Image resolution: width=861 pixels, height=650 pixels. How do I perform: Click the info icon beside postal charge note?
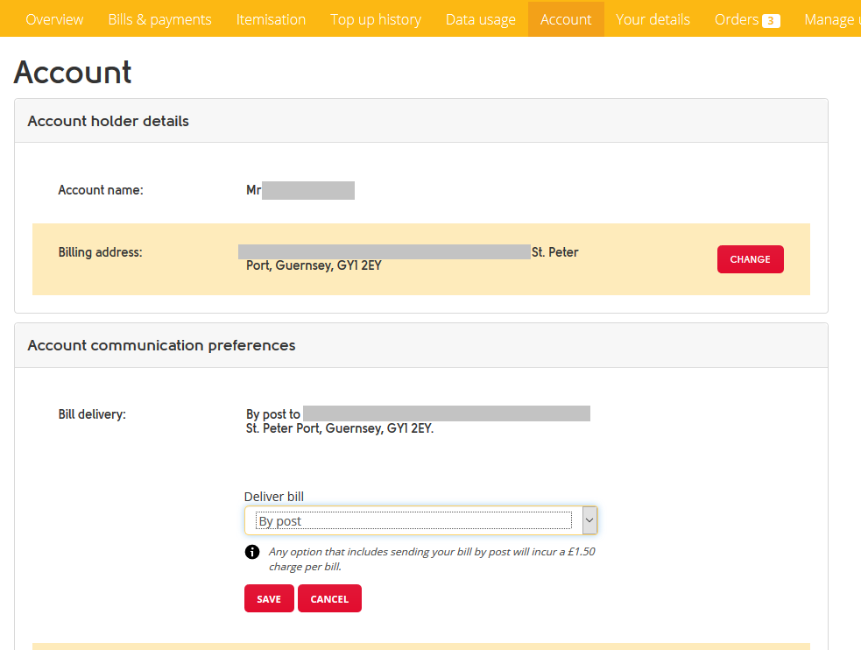pyautogui.click(x=252, y=552)
